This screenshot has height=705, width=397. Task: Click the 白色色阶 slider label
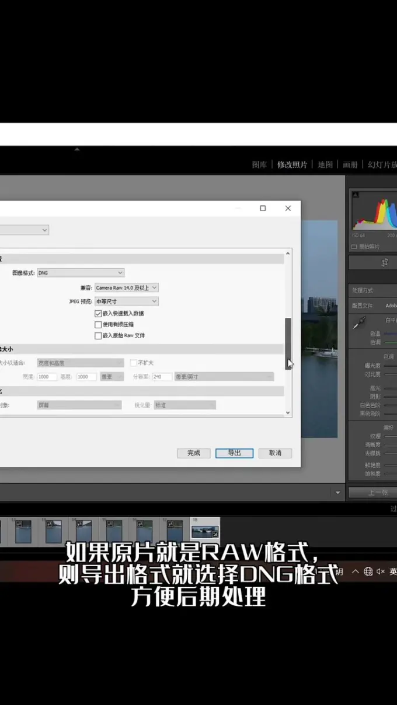370,405
